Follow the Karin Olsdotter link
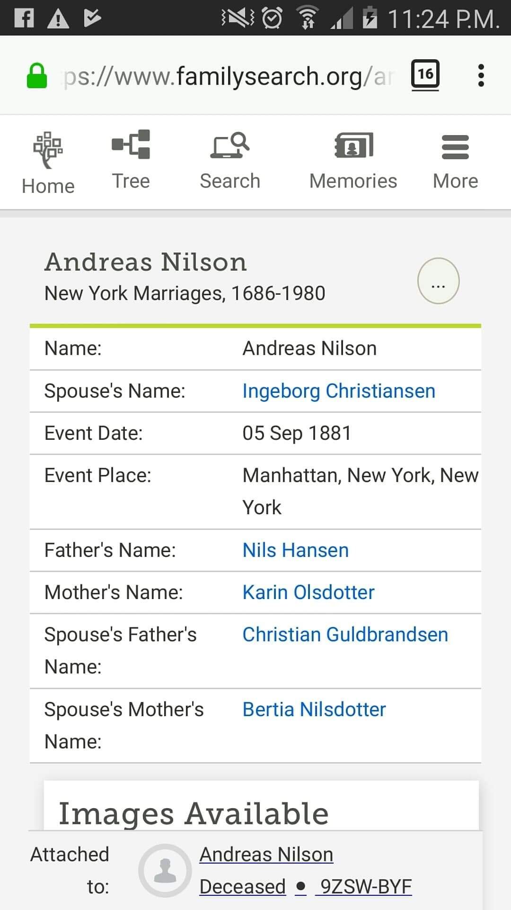The image size is (511, 910). coord(308,592)
